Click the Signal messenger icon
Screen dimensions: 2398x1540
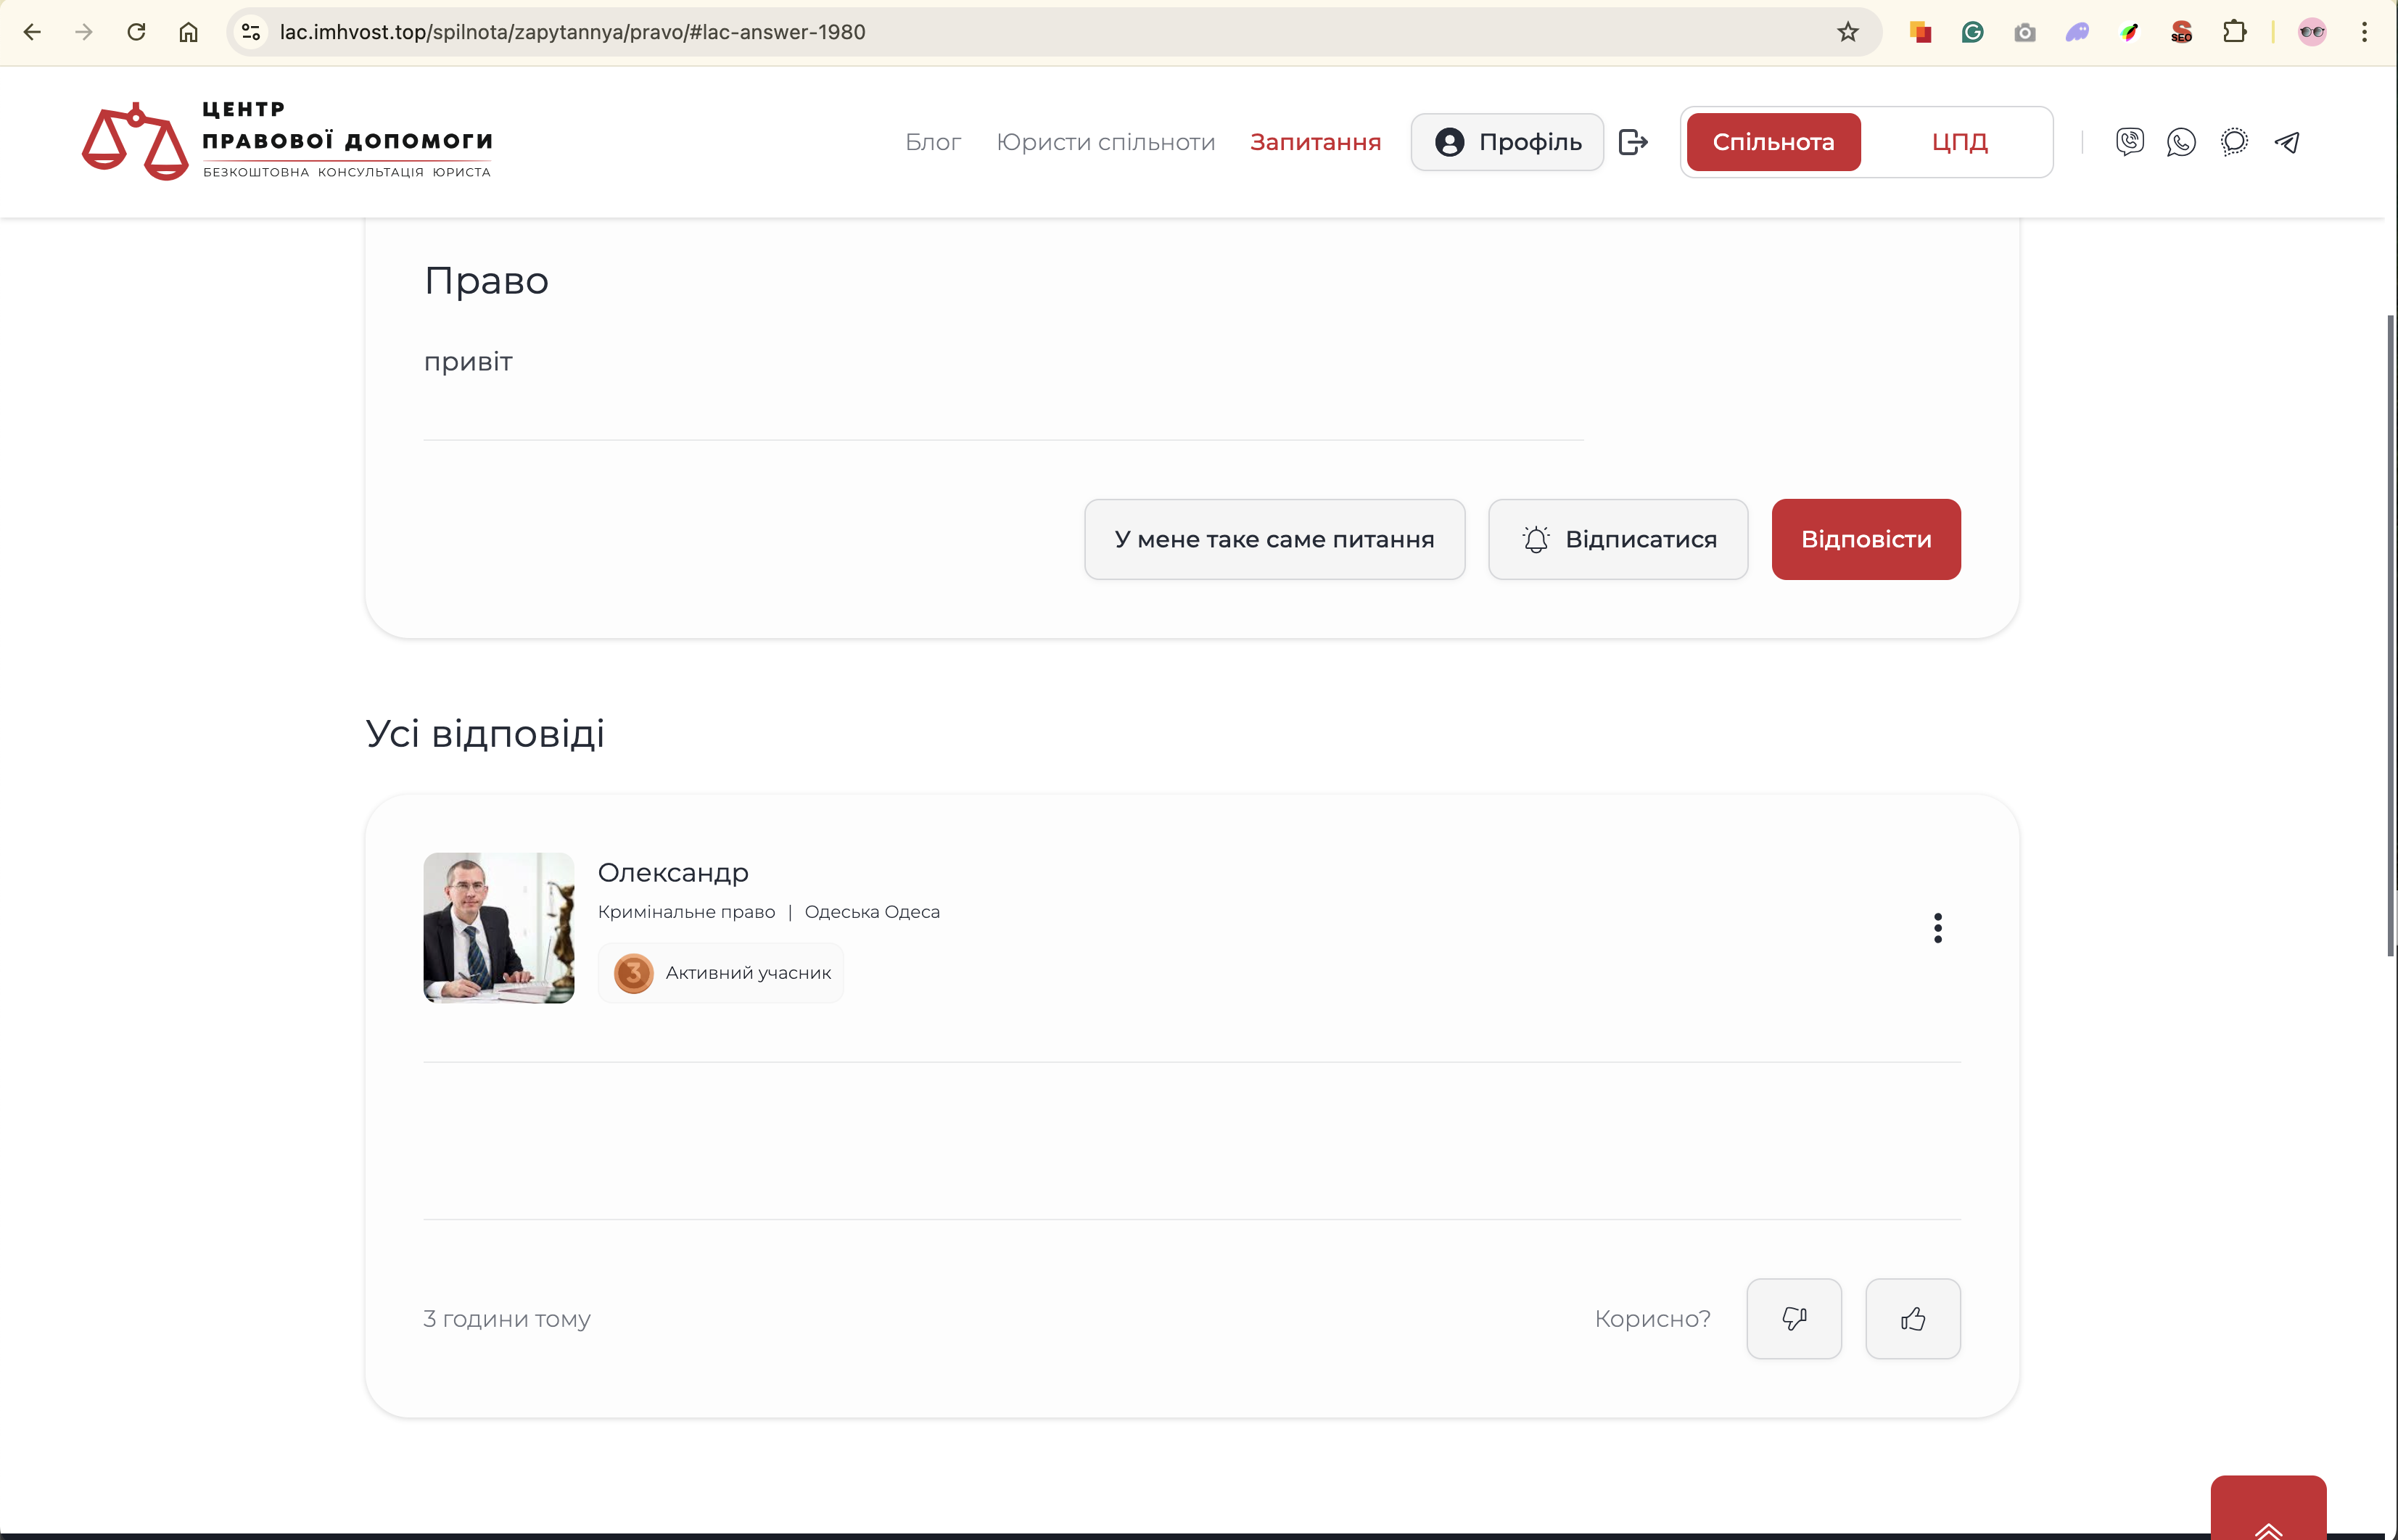pyautogui.click(x=2234, y=142)
